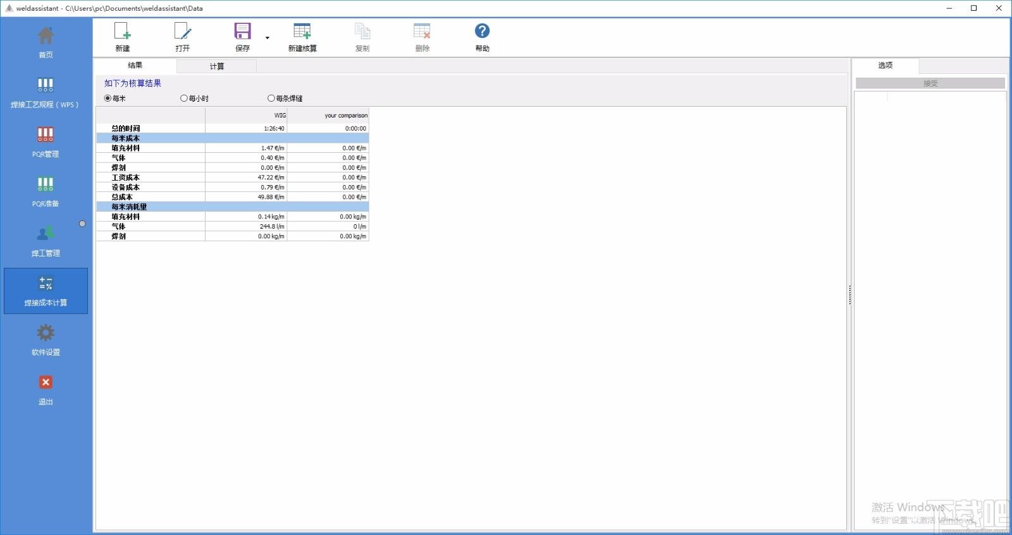Click the 工资成本 row label
Viewport: 1012px width, 535px height.
(126, 177)
